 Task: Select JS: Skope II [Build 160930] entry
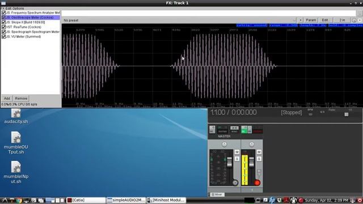(x=26, y=22)
